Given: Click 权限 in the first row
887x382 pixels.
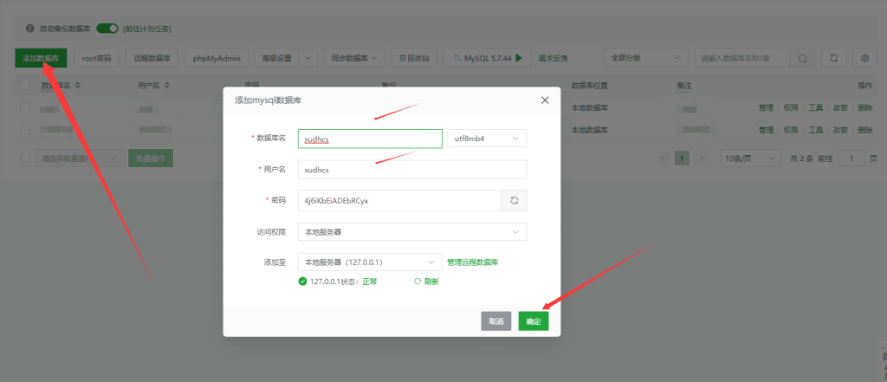Looking at the screenshot, I should click(x=791, y=107).
